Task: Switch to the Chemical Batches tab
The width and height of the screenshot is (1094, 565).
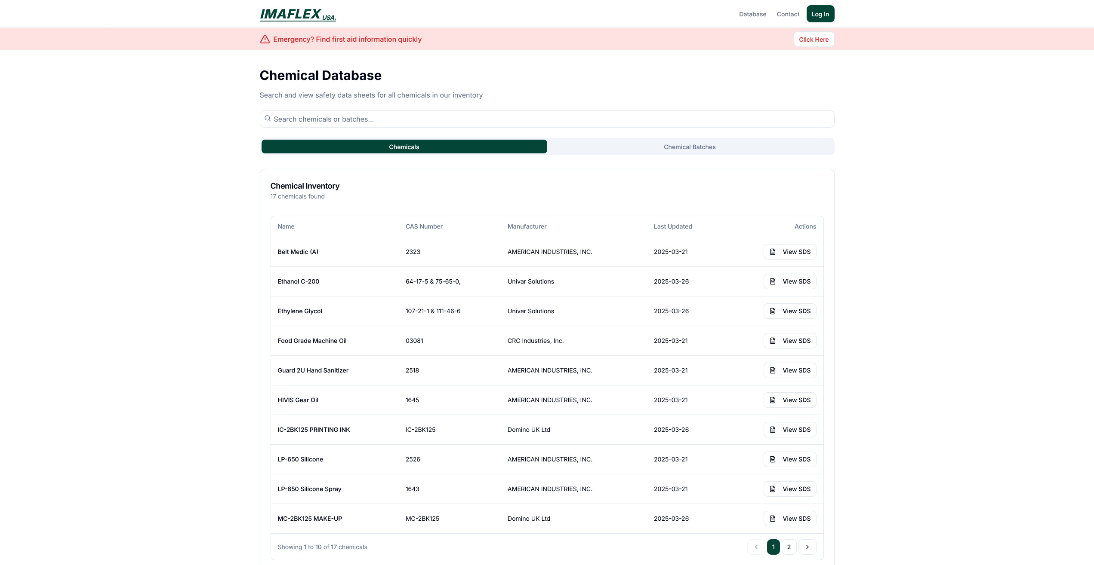Action: point(690,147)
